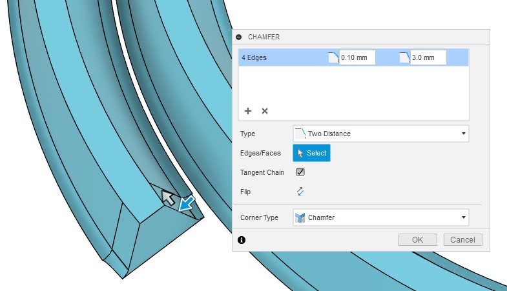Confirm the chamfer with OK
The height and width of the screenshot is (291, 507).
pyautogui.click(x=417, y=239)
